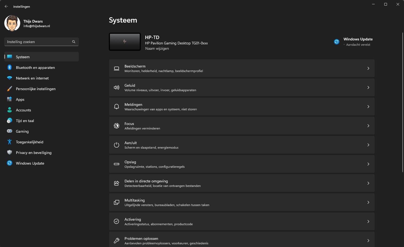Image resolution: width=404 pixels, height=247 pixels.
Task: Click the Gaming controller icon
Action: 10,131
